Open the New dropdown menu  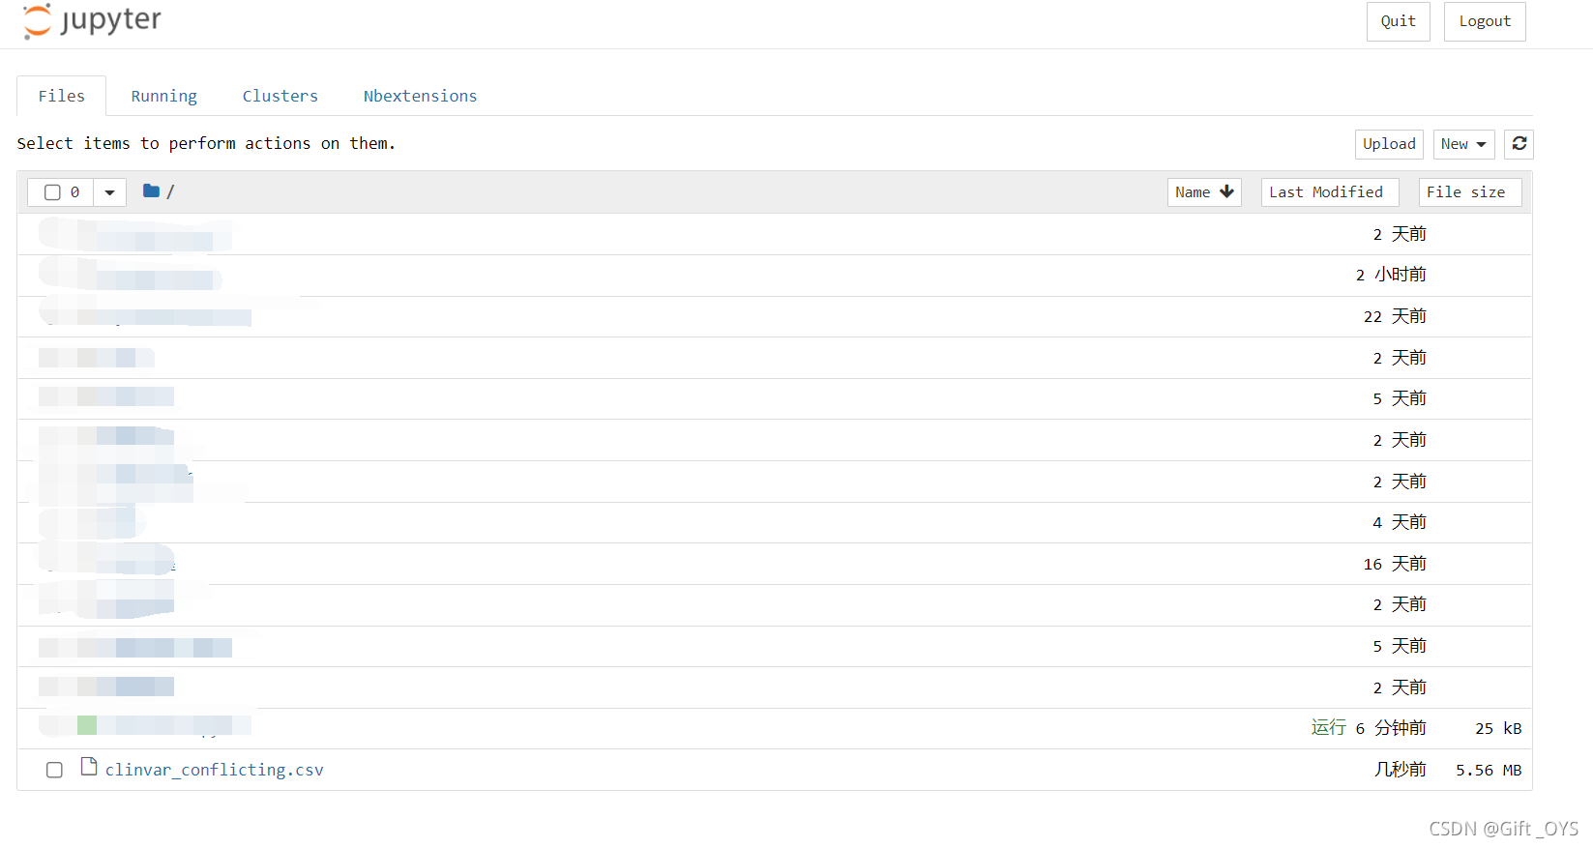click(1463, 144)
